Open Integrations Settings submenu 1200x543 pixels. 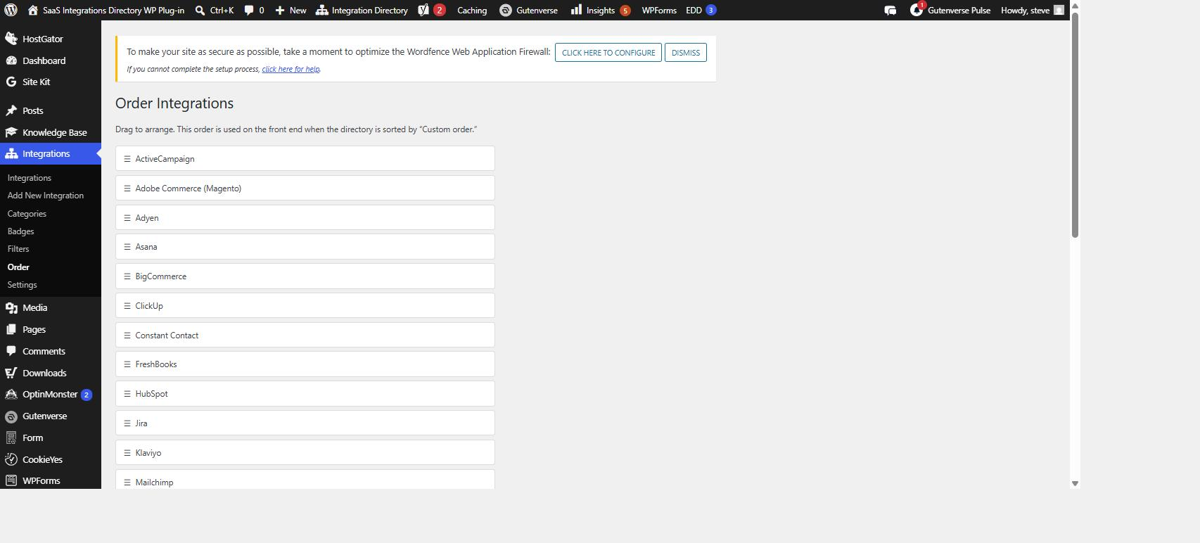pyautogui.click(x=22, y=285)
